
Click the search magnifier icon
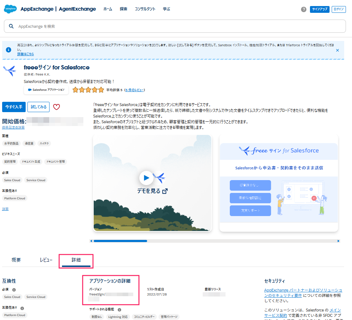[x=11, y=26]
